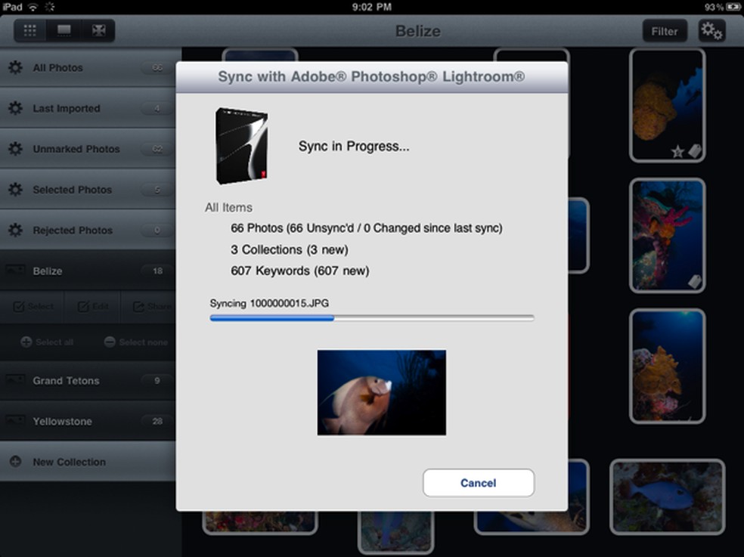Open pink coral reef thumbnail
744x557 pixels.
coord(667,236)
